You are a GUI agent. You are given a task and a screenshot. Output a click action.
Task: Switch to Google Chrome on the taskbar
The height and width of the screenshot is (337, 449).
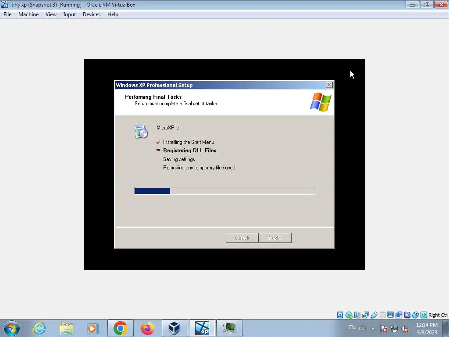click(x=120, y=328)
